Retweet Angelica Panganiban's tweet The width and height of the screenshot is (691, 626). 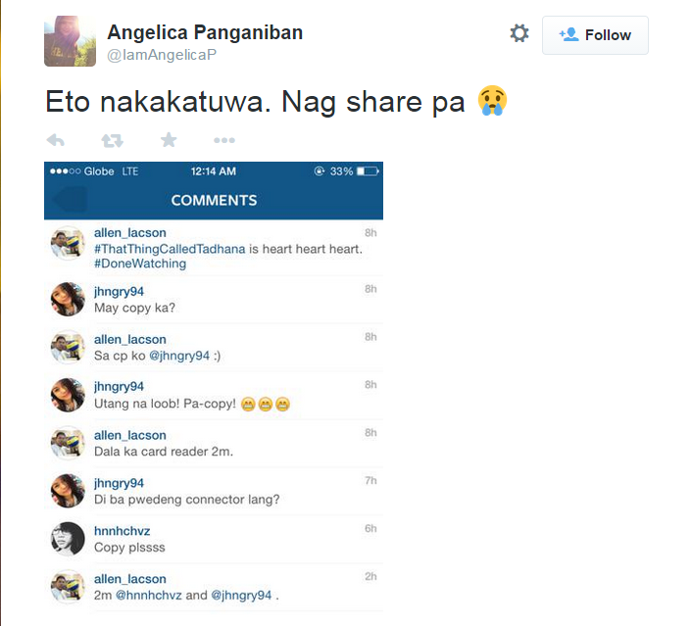(112, 140)
